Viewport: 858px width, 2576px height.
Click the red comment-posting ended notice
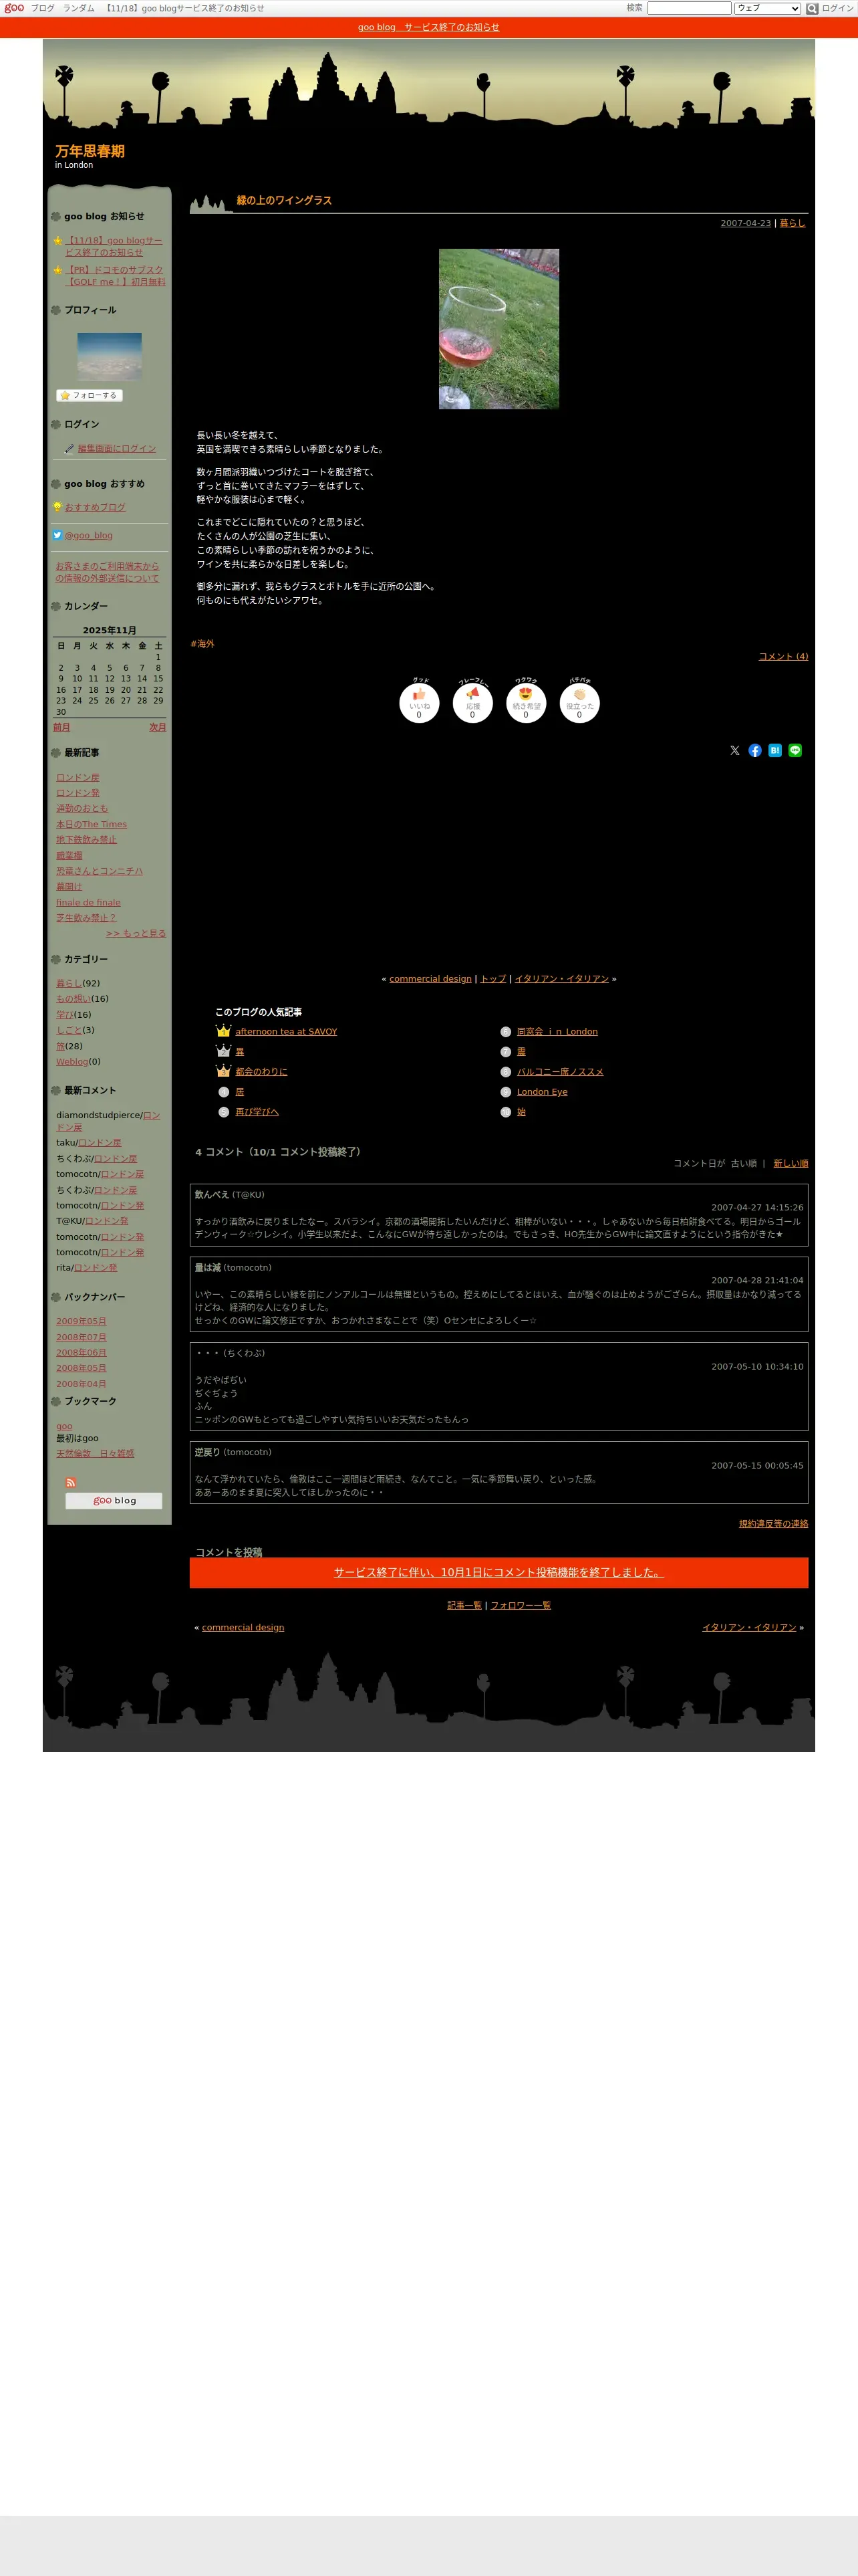pos(498,1572)
